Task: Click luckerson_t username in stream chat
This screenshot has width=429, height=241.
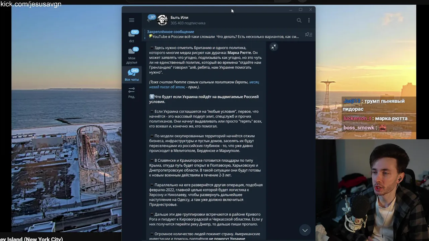Action: [x=357, y=118]
